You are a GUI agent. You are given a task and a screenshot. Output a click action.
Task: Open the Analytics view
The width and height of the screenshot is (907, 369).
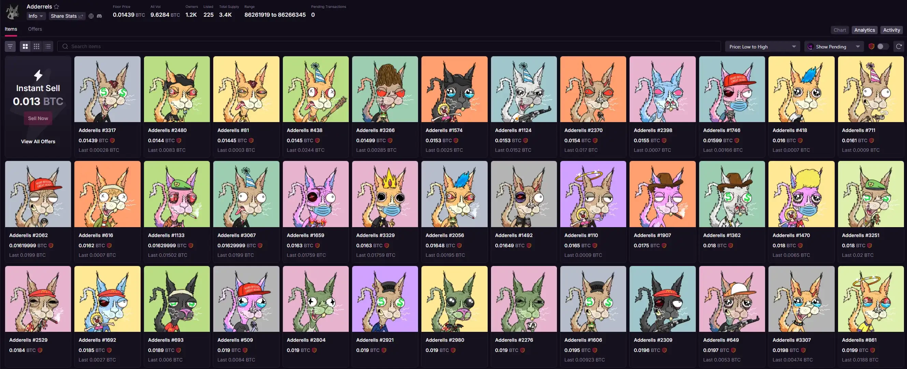point(864,30)
